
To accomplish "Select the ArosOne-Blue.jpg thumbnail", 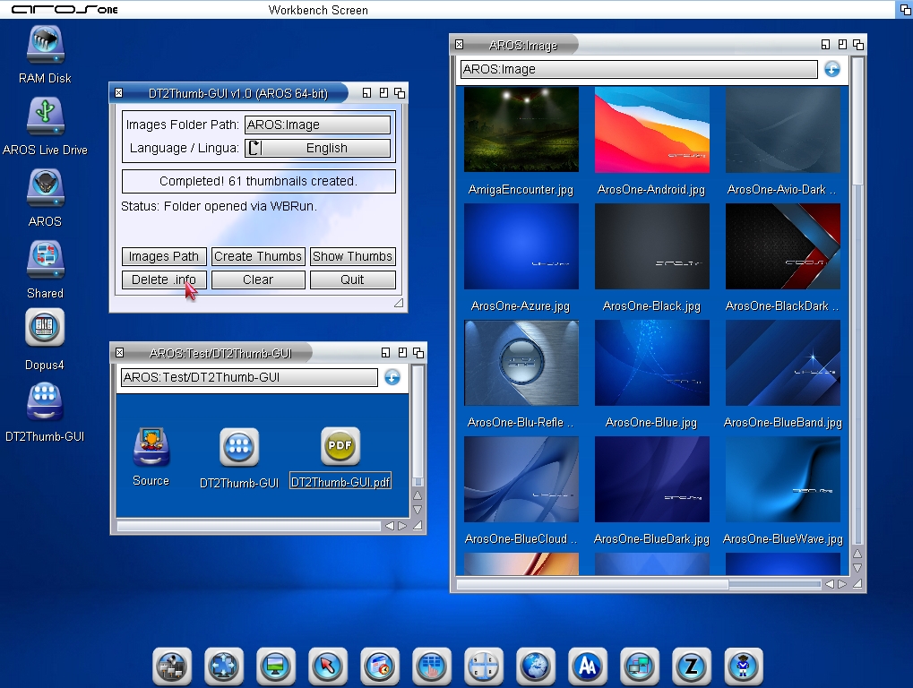I will coord(652,363).
